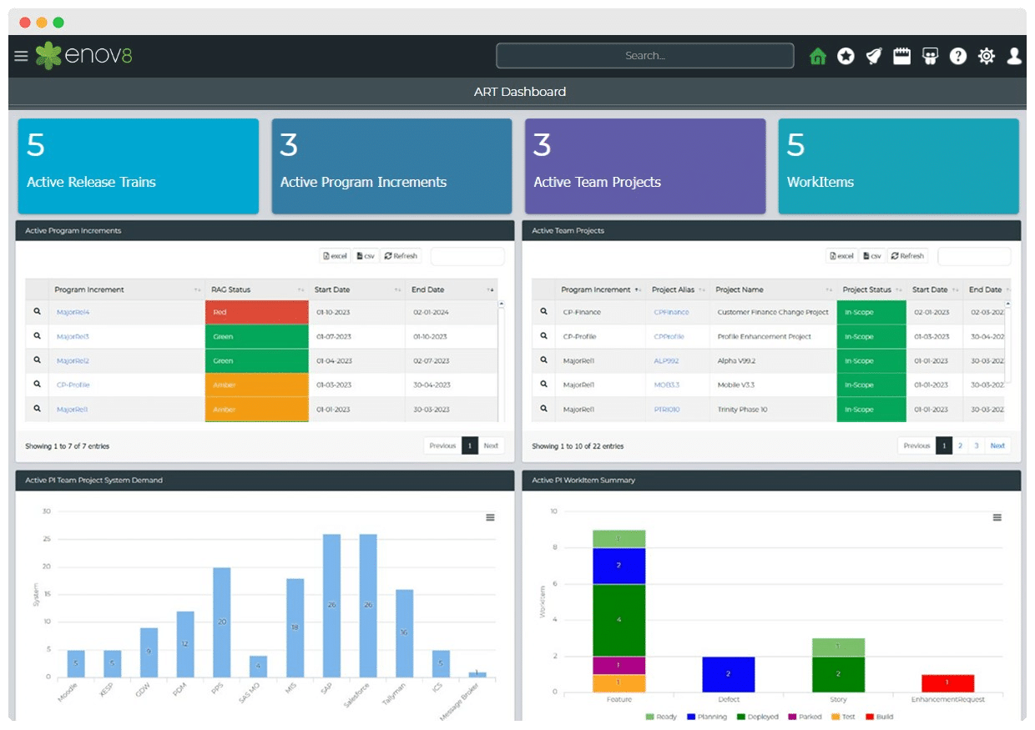1035x730 pixels.
Task: Go to page 3 of Team Projects
Action: point(976,446)
